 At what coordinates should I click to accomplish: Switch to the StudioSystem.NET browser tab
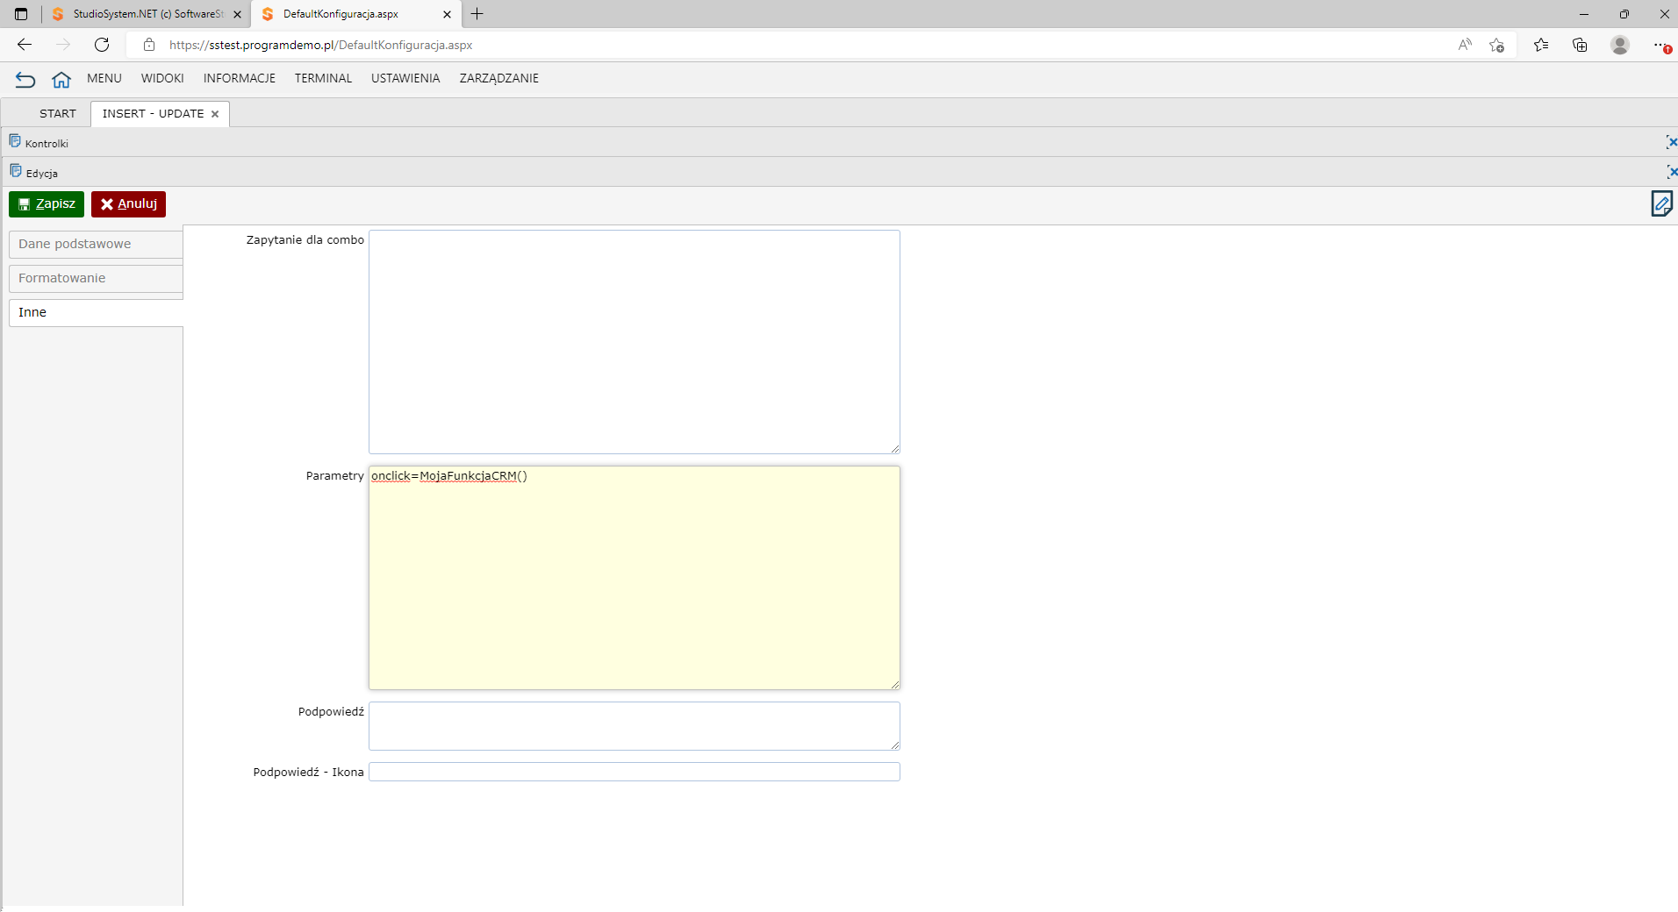pos(146,14)
